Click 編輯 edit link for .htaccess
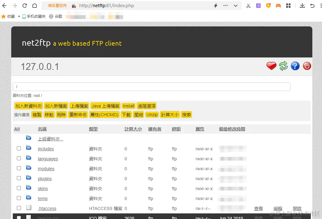The width and height of the screenshot is (322, 219). [x=278, y=208]
